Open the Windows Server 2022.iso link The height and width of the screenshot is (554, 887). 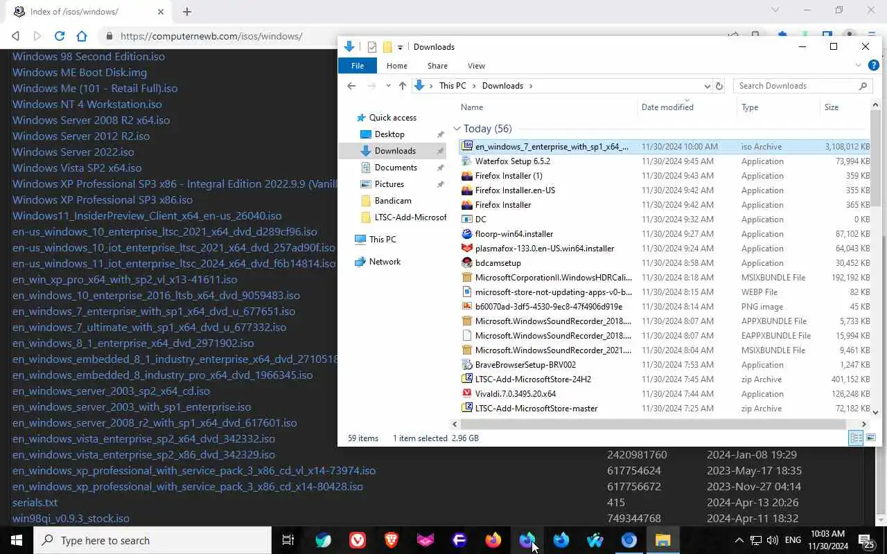click(73, 152)
